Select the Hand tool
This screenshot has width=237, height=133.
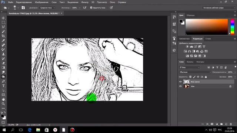tap(3, 99)
